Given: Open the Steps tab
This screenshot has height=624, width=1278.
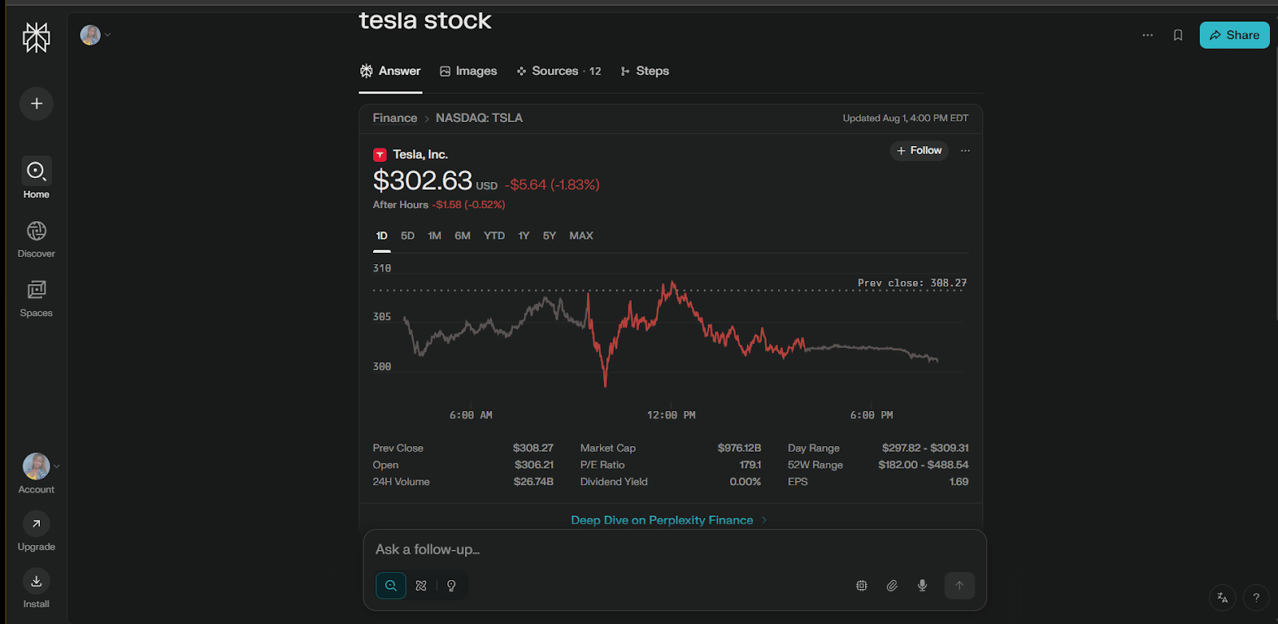Looking at the screenshot, I should (x=645, y=71).
